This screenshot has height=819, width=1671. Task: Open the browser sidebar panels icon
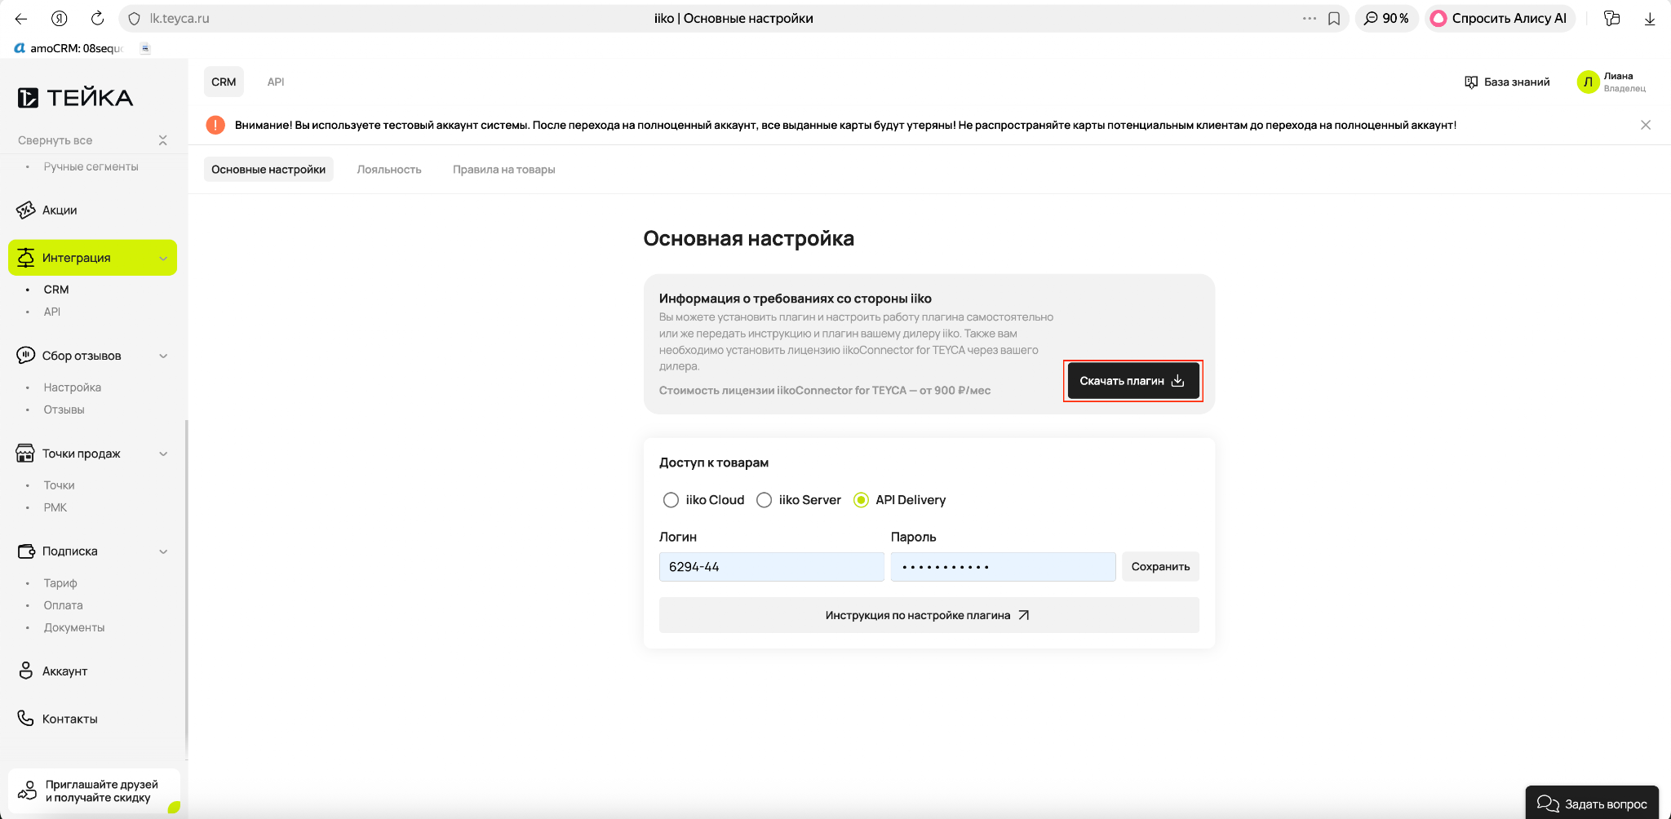[1611, 18]
